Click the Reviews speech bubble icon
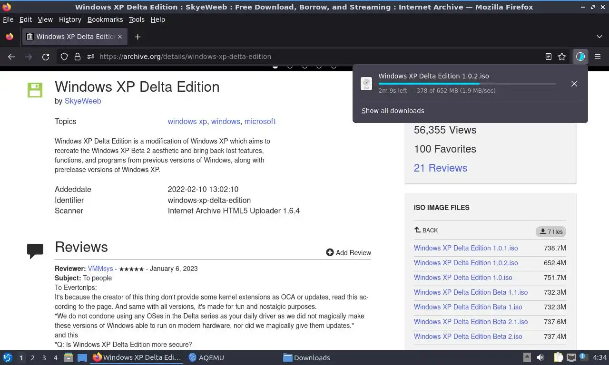Viewport: 609px width, 365px height. click(x=35, y=251)
